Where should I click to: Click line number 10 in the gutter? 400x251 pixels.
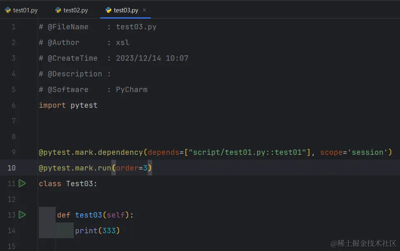tap(12, 168)
